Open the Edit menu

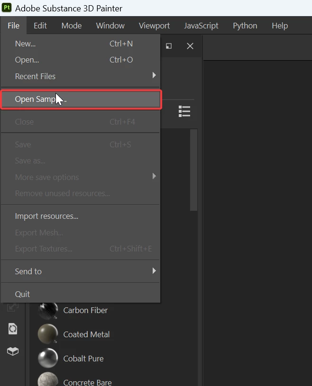point(40,26)
